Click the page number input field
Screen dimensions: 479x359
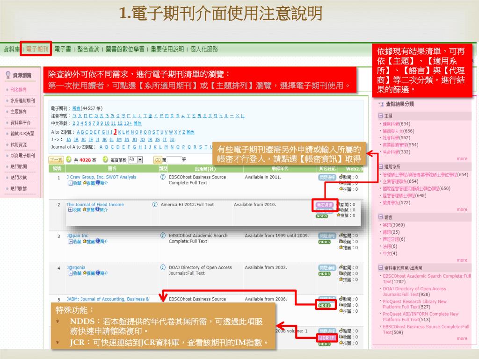tap(174, 159)
